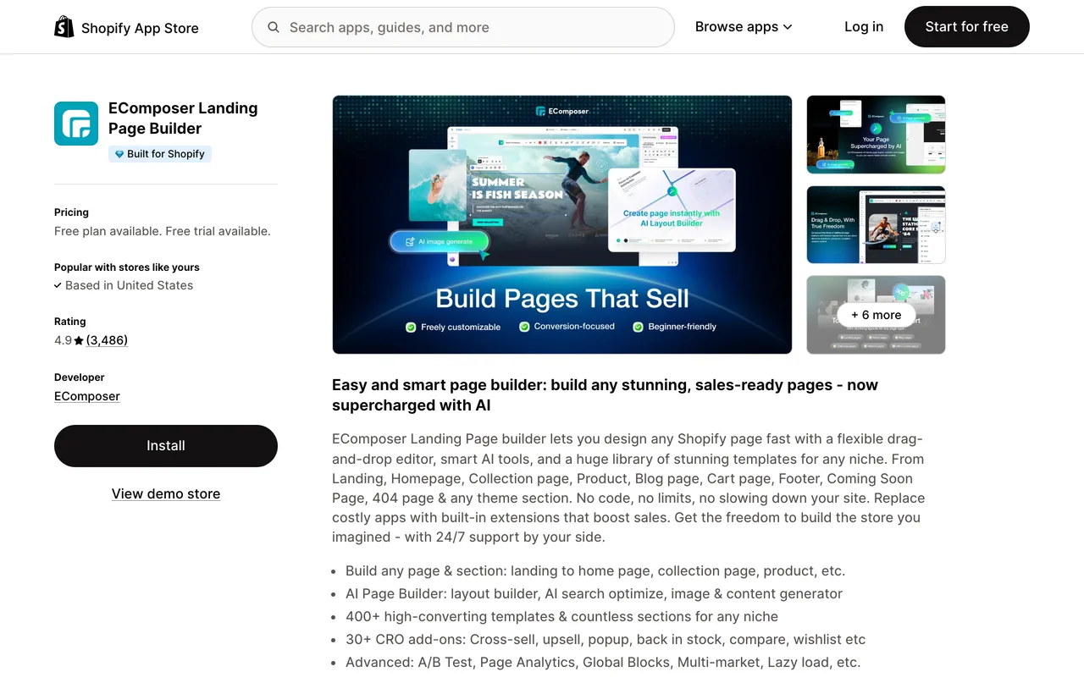Open the View demo store link
The height and width of the screenshot is (694, 1084).
coord(166,493)
